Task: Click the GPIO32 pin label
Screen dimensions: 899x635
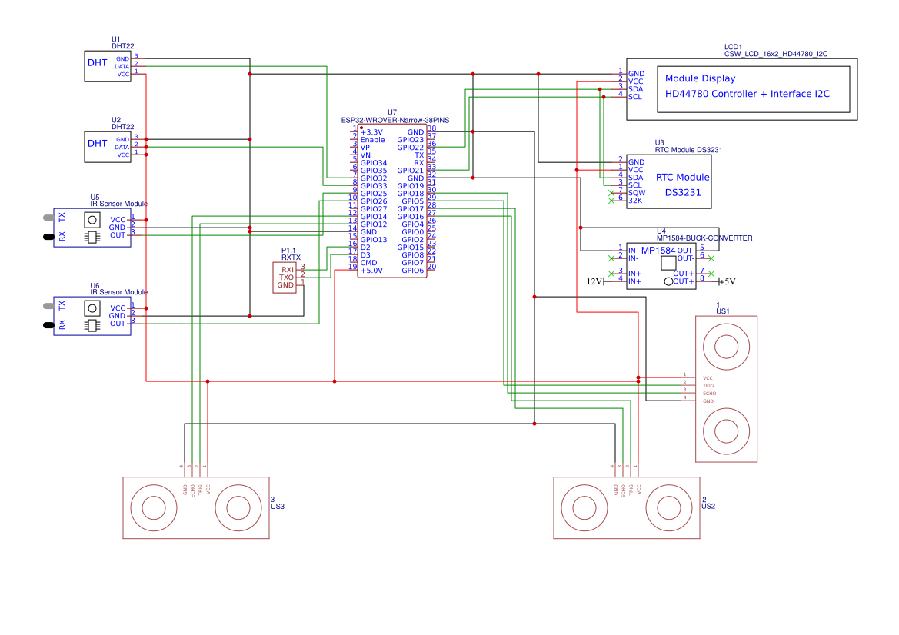Action: (374, 178)
